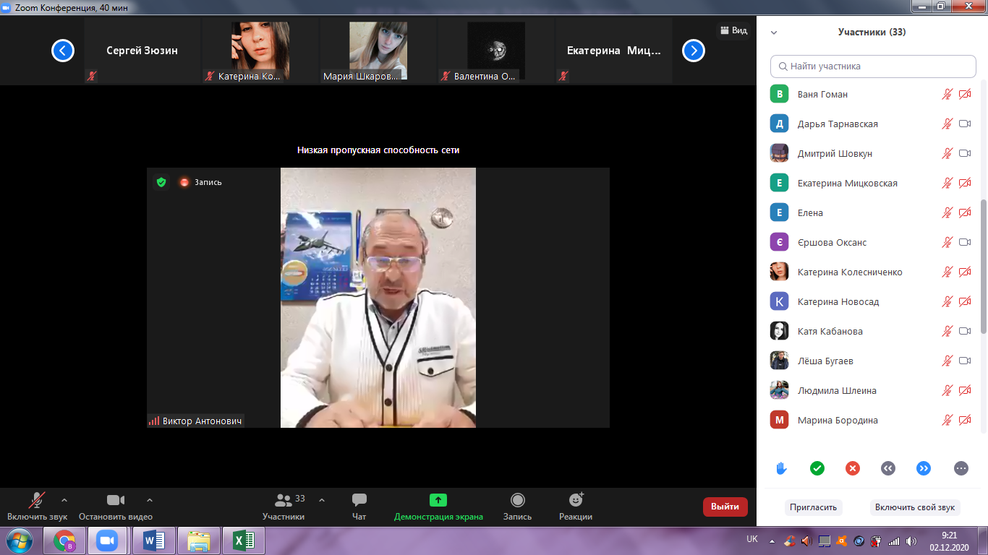Open File Explorer from the taskbar
Screen dimensions: 988x555
click(199, 541)
